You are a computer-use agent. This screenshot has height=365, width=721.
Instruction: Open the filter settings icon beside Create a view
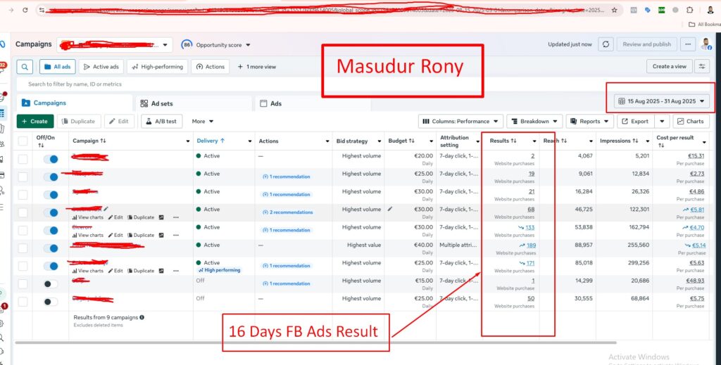pos(701,66)
